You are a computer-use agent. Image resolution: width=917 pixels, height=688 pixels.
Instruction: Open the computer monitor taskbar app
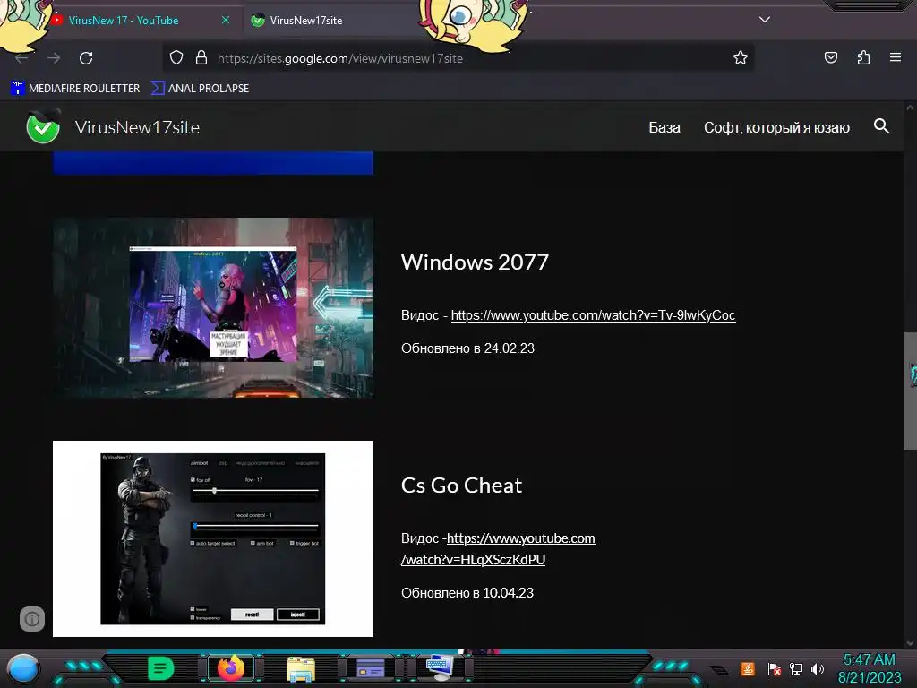click(441, 666)
